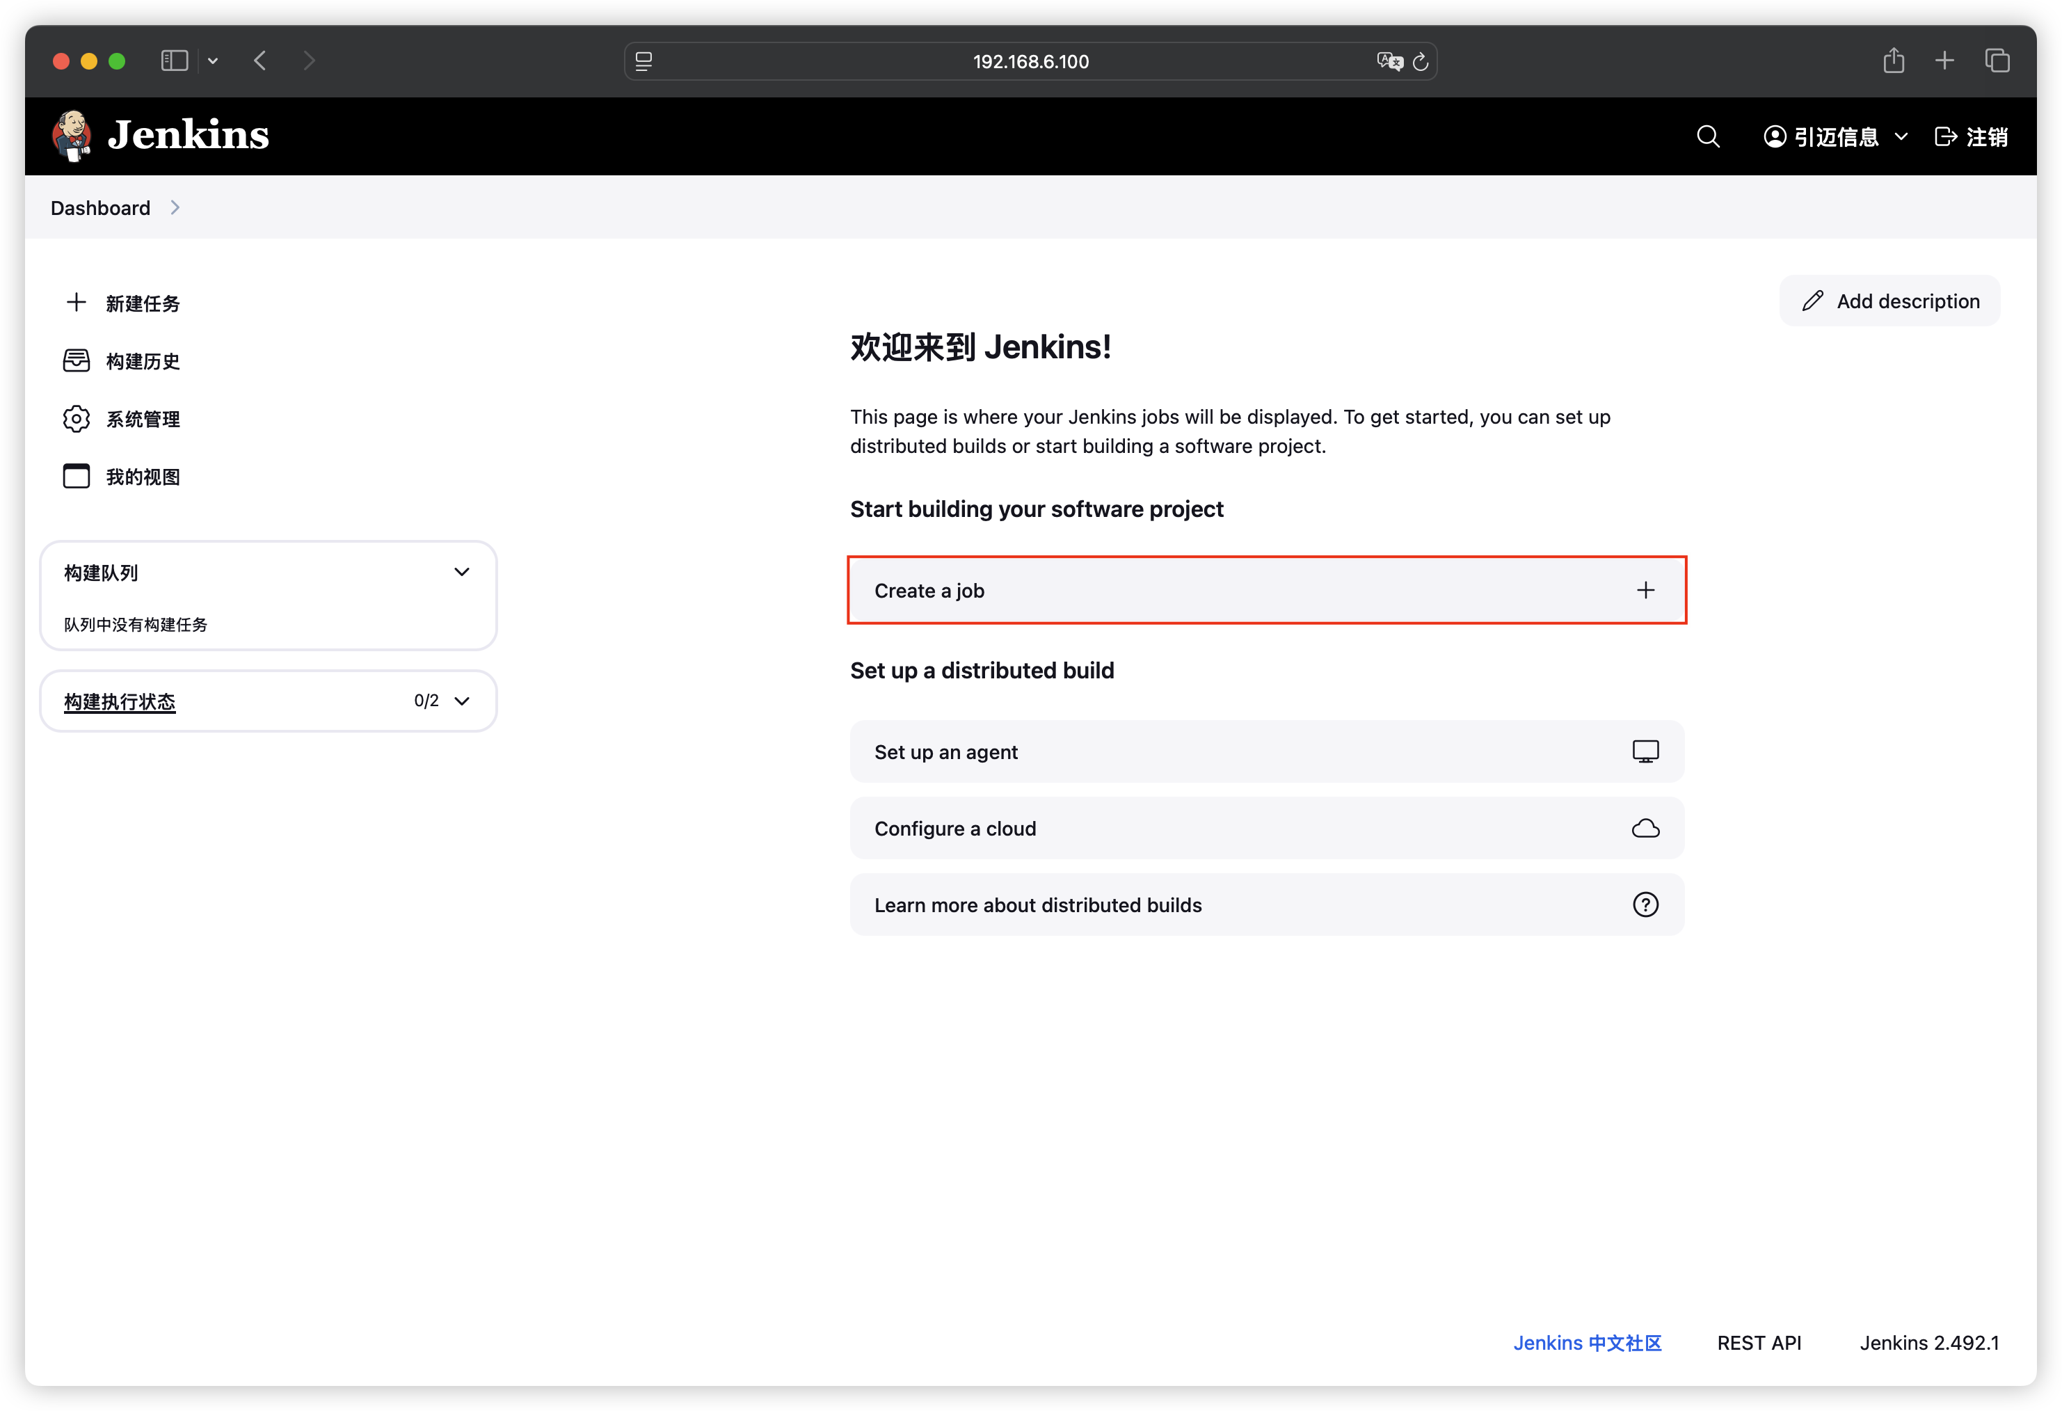The width and height of the screenshot is (2062, 1411).
Task: Collapse the 构建执行状态 panel chevron
Action: (x=462, y=701)
